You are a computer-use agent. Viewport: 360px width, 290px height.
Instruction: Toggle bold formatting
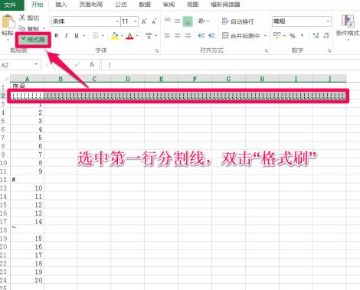(56, 36)
